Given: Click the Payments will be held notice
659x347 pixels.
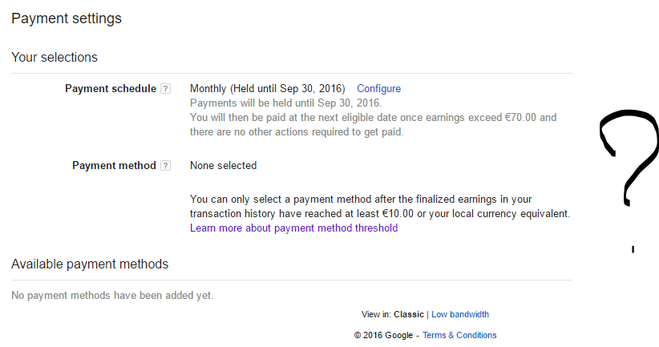Looking at the screenshot, I should coord(286,103).
